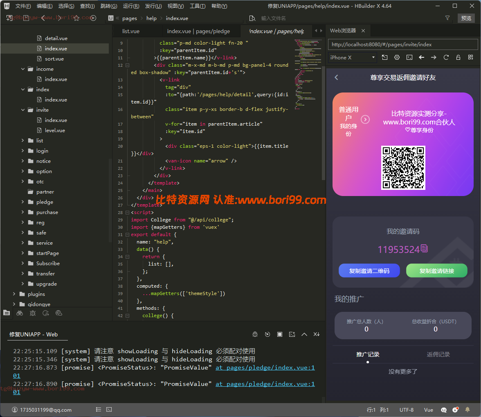Viewport: 481px width, 417px height.
Task: Select the 推广记录 tab
Action: (367, 354)
